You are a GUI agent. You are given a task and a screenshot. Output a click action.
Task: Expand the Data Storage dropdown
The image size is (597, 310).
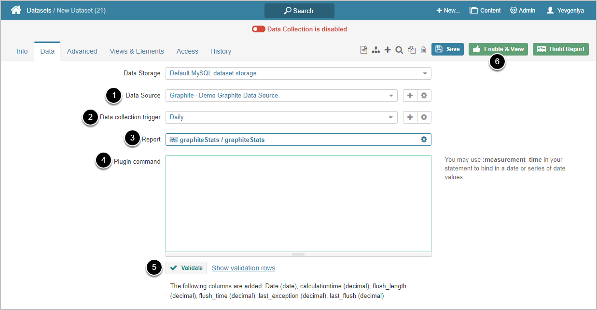425,74
